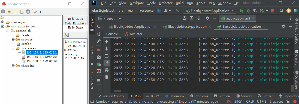Click the red Stop icon in the top toolbar
This screenshot has width=299, height=104.
(x=273, y=11)
